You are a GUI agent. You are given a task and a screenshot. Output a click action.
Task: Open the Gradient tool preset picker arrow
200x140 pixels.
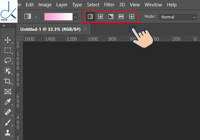(x=36, y=17)
